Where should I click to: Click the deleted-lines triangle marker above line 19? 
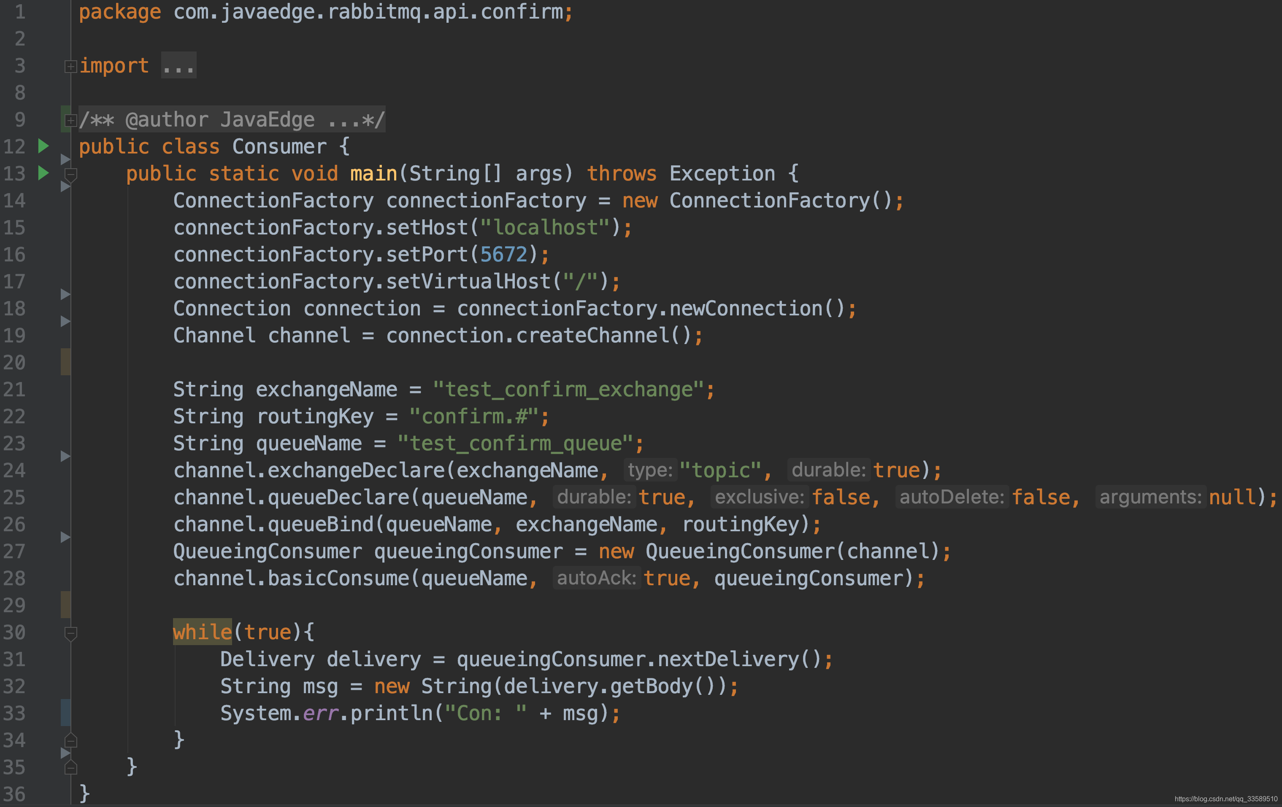(x=65, y=321)
